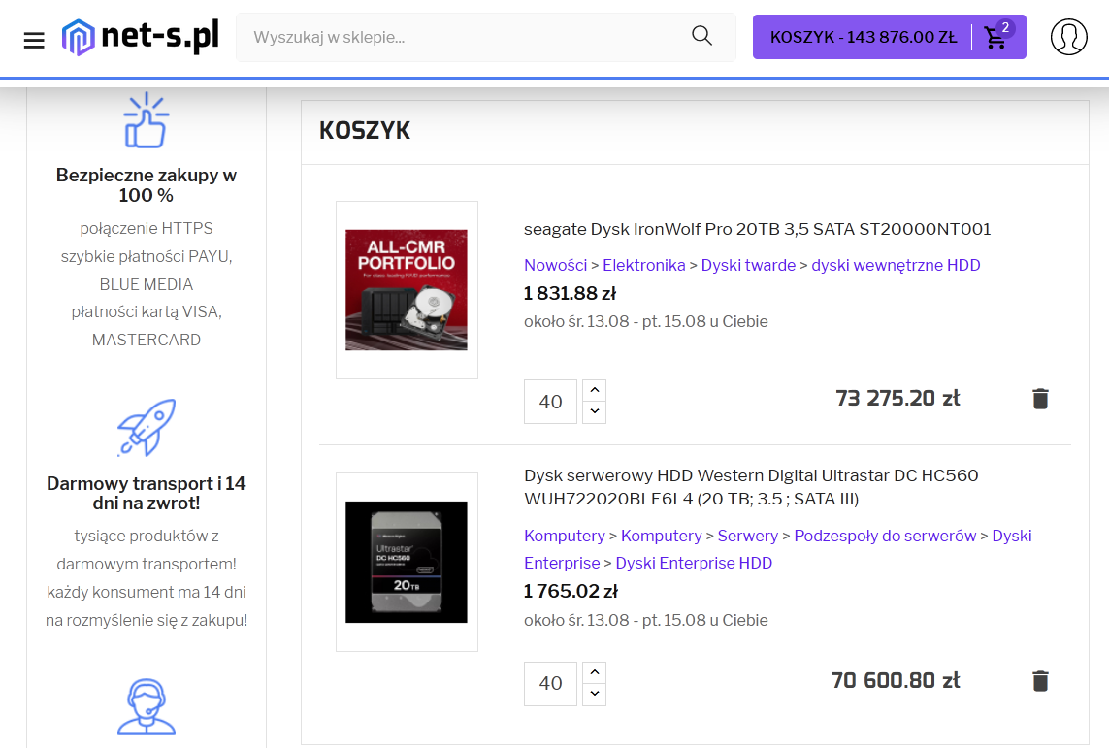
Task: Increase Seagate IronWolf quantity
Action: point(594,390)
